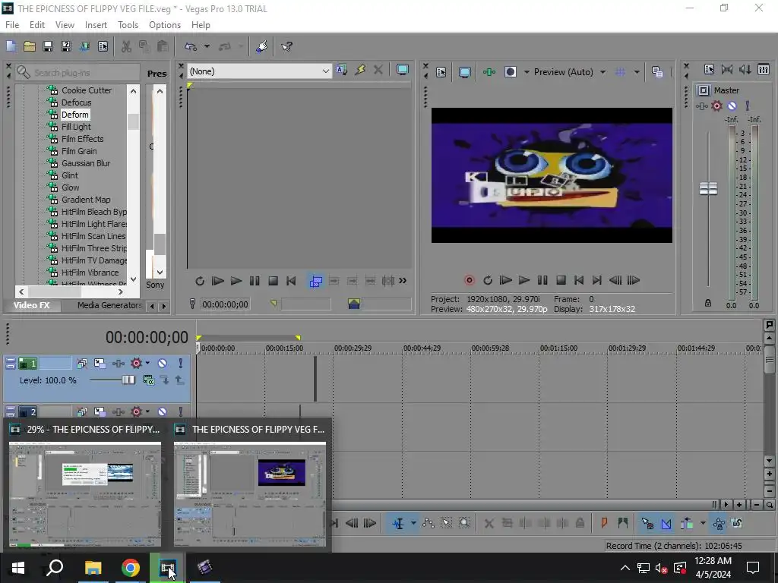Image resolution: width=778 pixels, height=583 pixels.
Task: Adjust track 1 Level slider
Action: pyautogui.click(x=128, y=380)
